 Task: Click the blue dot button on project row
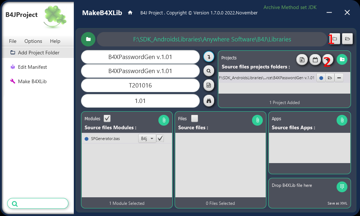pyautogui.click(x=321, y=78)
